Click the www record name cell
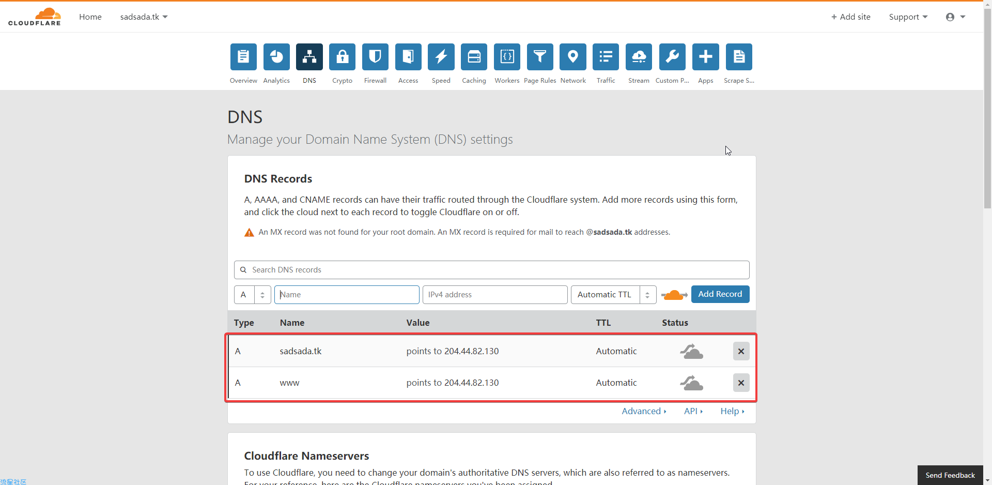992x485 pixels. click(289, 383)
